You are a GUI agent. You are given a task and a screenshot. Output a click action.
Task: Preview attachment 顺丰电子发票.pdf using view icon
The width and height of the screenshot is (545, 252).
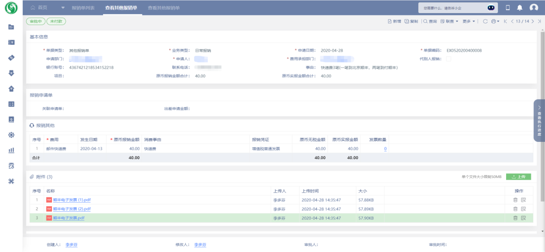(523, 218)
